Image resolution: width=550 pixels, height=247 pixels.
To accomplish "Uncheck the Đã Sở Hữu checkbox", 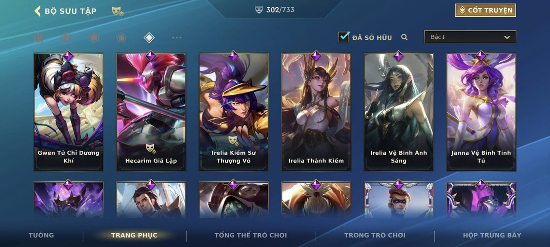I will click(344, 36).
